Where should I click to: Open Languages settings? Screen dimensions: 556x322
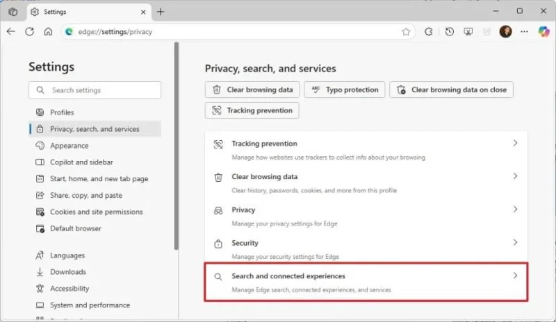pos(95,255)
